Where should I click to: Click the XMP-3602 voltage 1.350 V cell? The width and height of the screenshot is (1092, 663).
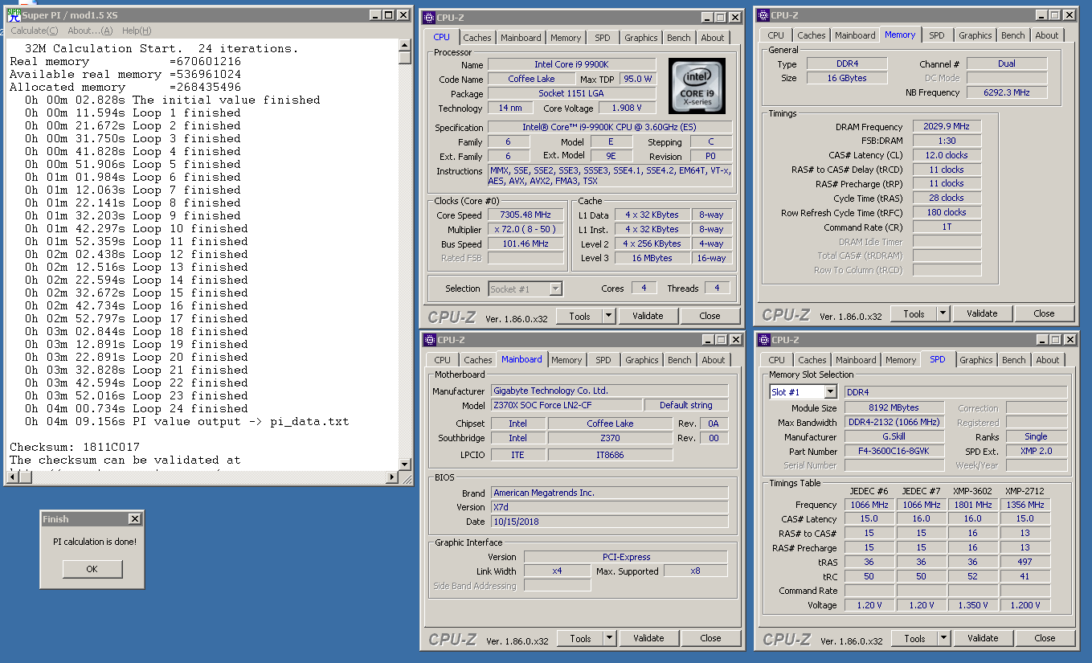pos(973,605)
